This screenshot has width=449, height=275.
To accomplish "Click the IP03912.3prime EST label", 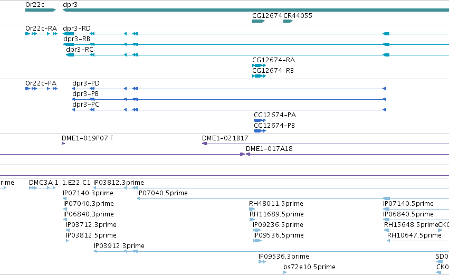I will coord(119,246).
